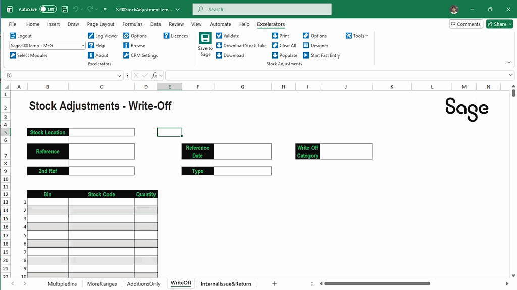Open the Designer
517x290 pixels.
[x=316, y=46]
